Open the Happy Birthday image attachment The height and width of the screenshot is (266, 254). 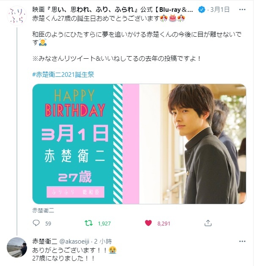point(139,144)
